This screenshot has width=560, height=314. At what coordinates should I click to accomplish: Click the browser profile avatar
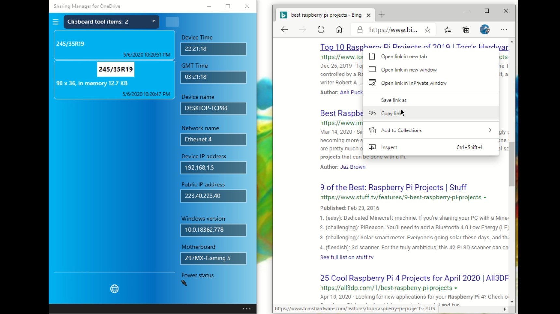click(x=485, y=30)
